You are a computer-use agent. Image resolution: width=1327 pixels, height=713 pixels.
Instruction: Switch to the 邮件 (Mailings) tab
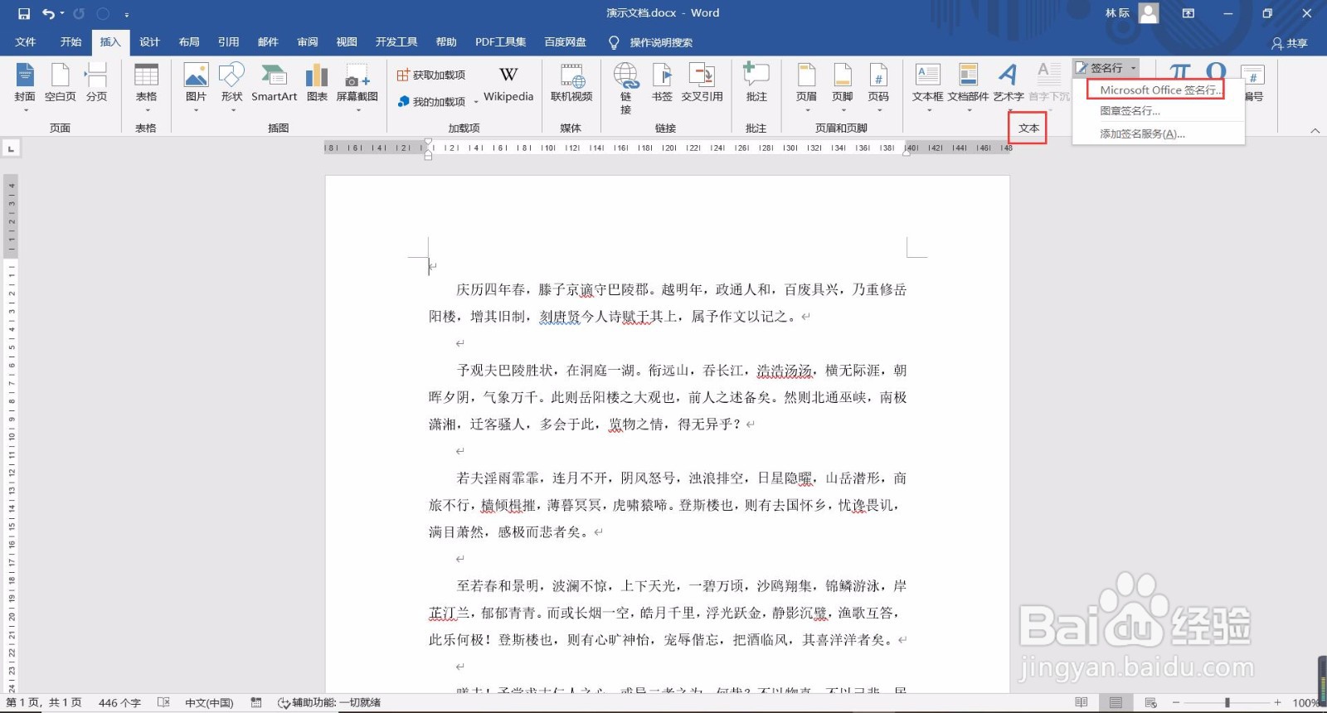(x=268, y=42)
